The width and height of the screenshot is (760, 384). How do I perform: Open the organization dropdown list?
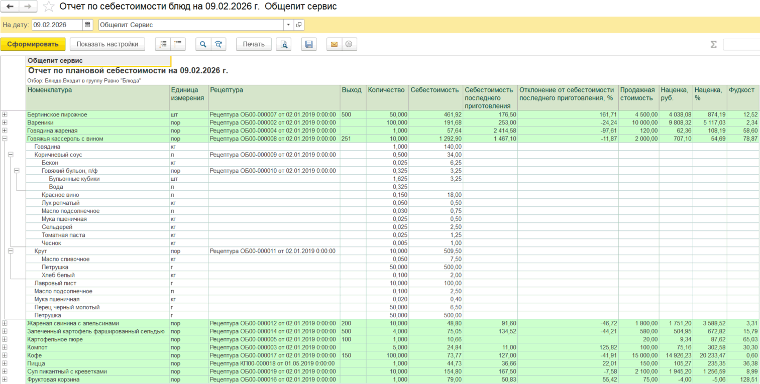tap(288, 25)
